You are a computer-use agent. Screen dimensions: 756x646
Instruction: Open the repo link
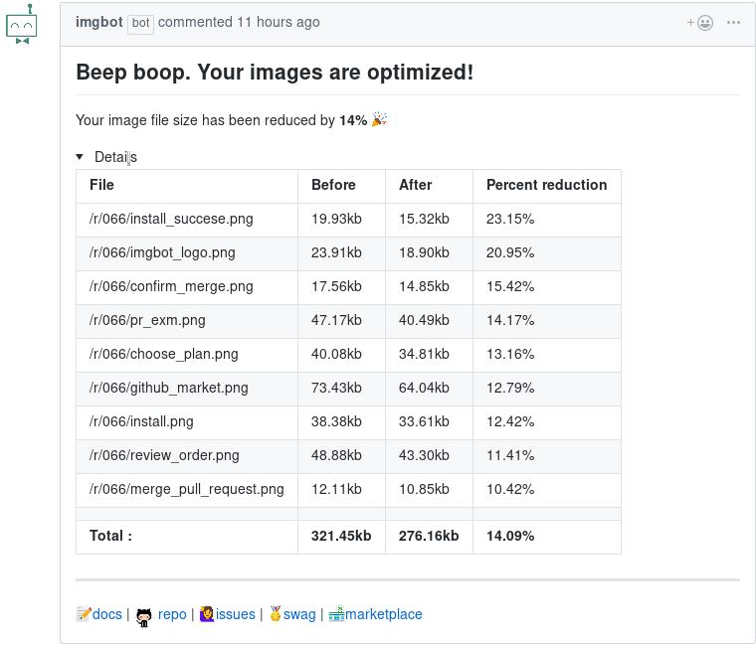click(x=172, y=614)
